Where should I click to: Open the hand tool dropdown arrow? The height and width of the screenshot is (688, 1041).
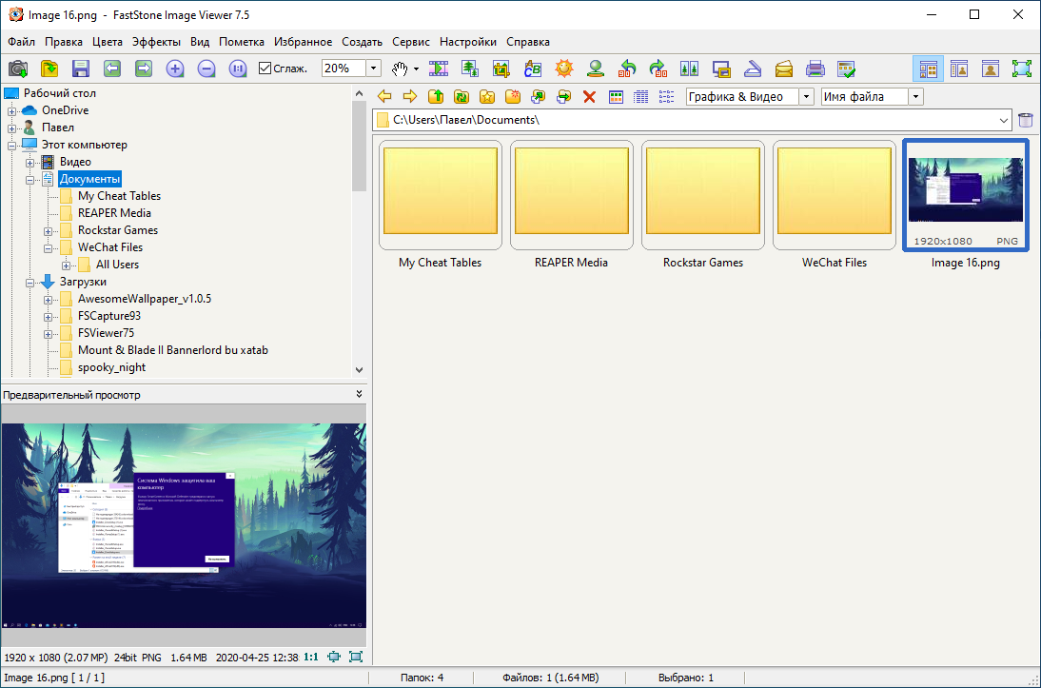[416, 69]
